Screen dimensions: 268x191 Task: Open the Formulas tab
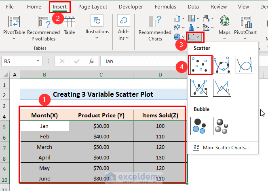click(165, 6)
